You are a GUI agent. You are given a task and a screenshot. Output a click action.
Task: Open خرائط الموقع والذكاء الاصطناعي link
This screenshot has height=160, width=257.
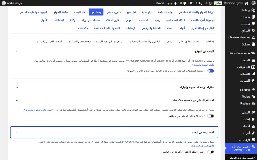point(196,12)
